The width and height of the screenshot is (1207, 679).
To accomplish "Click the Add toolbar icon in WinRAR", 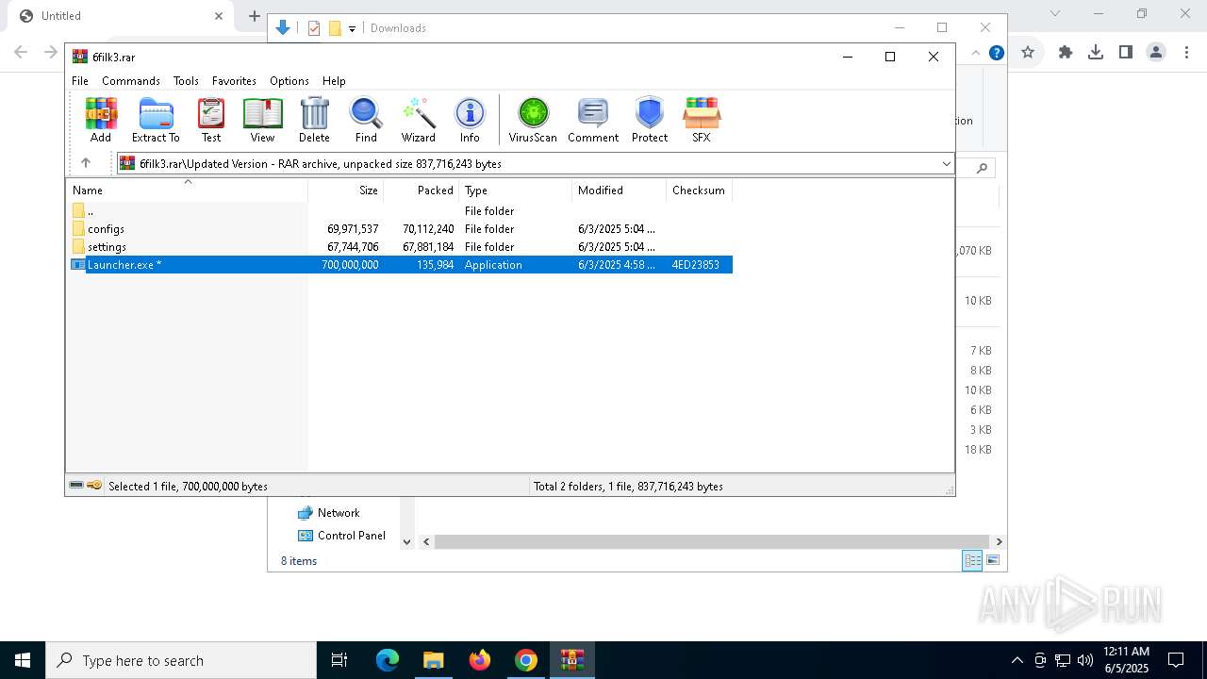I will (101, 120).
